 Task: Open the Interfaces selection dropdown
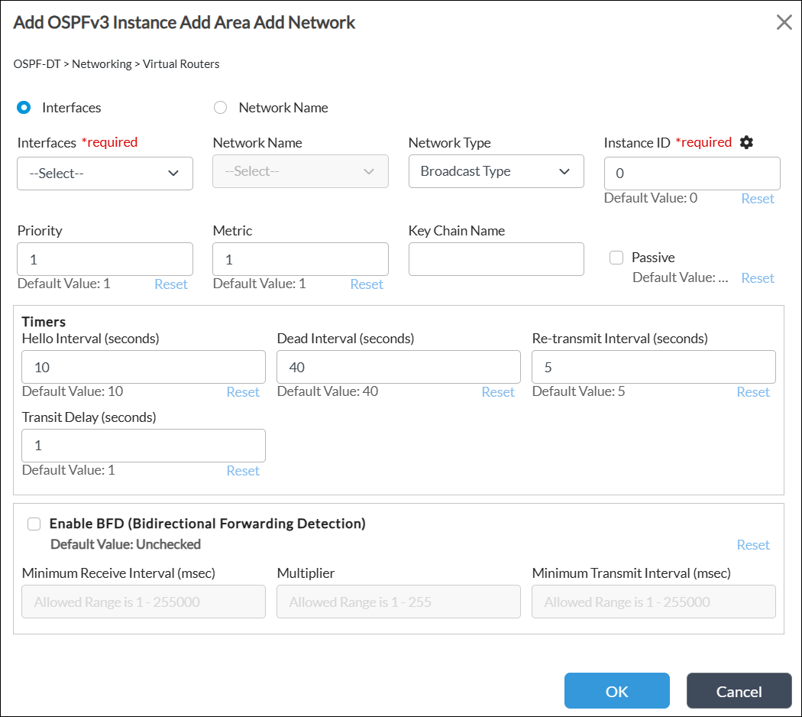pos(105,174)
